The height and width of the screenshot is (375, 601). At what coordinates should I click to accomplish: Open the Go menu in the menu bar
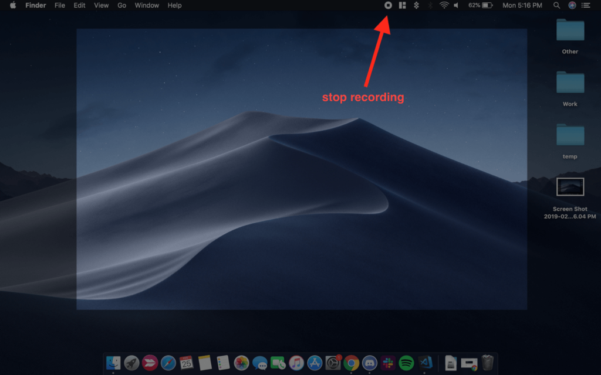click(121, 5)
